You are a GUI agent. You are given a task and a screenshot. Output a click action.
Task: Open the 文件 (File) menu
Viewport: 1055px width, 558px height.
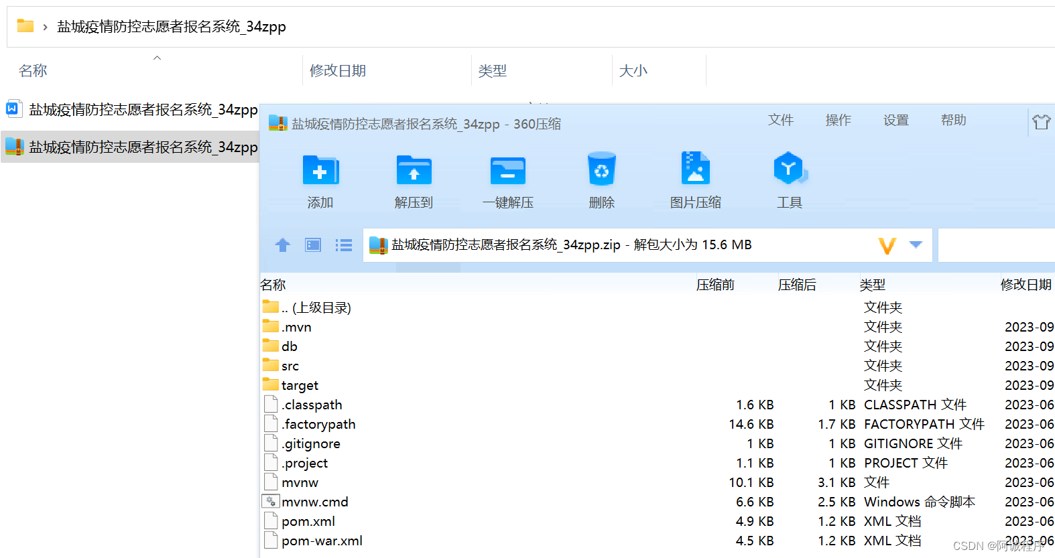pyautogui.click(x=781, y=120)
